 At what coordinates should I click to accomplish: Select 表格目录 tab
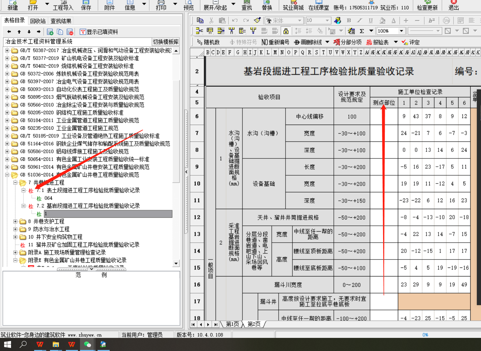click(x=14, y=20)
